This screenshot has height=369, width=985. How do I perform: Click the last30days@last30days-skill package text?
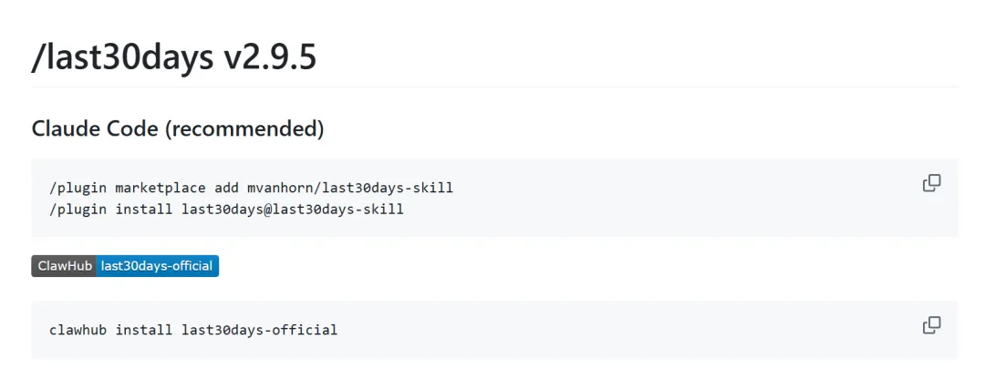click(293, 209)
